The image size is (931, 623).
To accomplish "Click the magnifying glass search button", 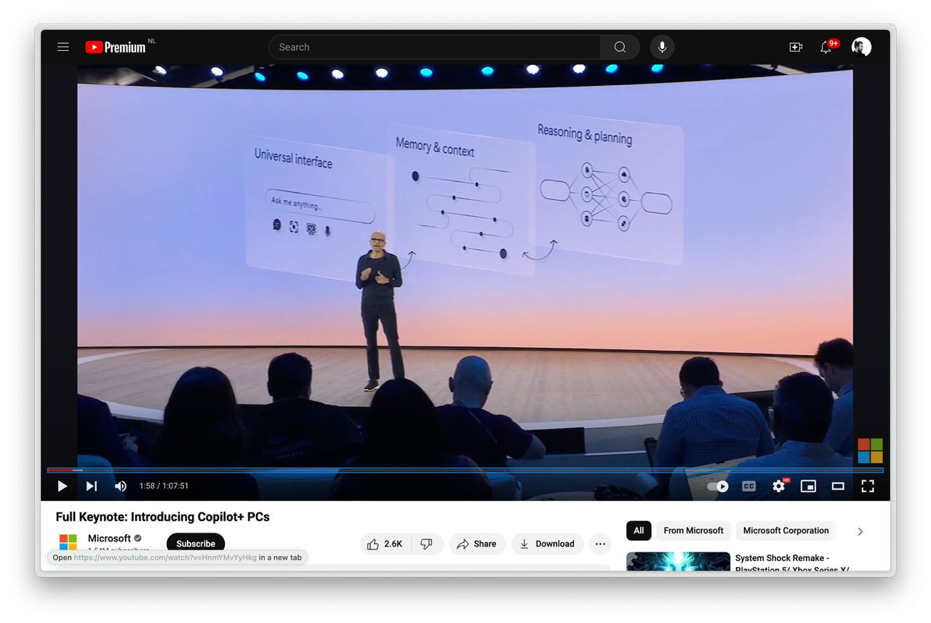I will [x=620, y=47].
